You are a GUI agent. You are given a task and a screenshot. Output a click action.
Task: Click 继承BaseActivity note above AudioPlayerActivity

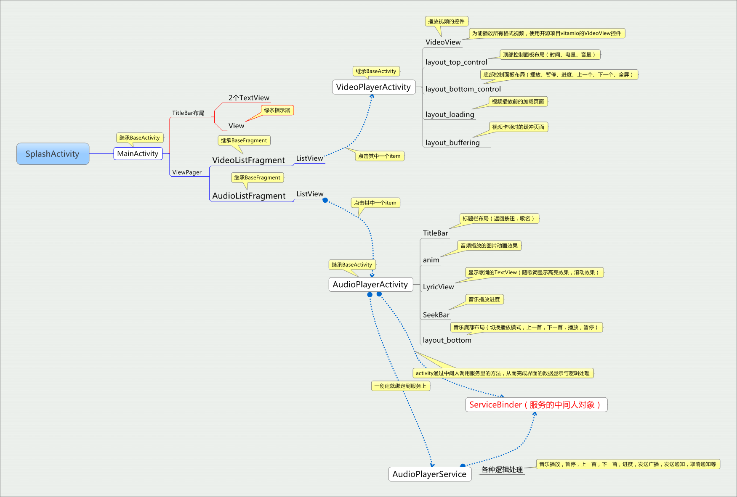click(x=352, y=264)
